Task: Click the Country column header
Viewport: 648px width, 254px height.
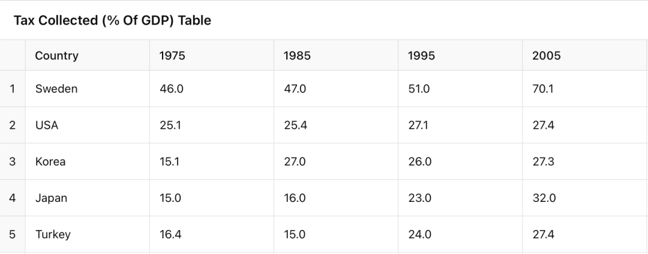Action: (57, 56)
